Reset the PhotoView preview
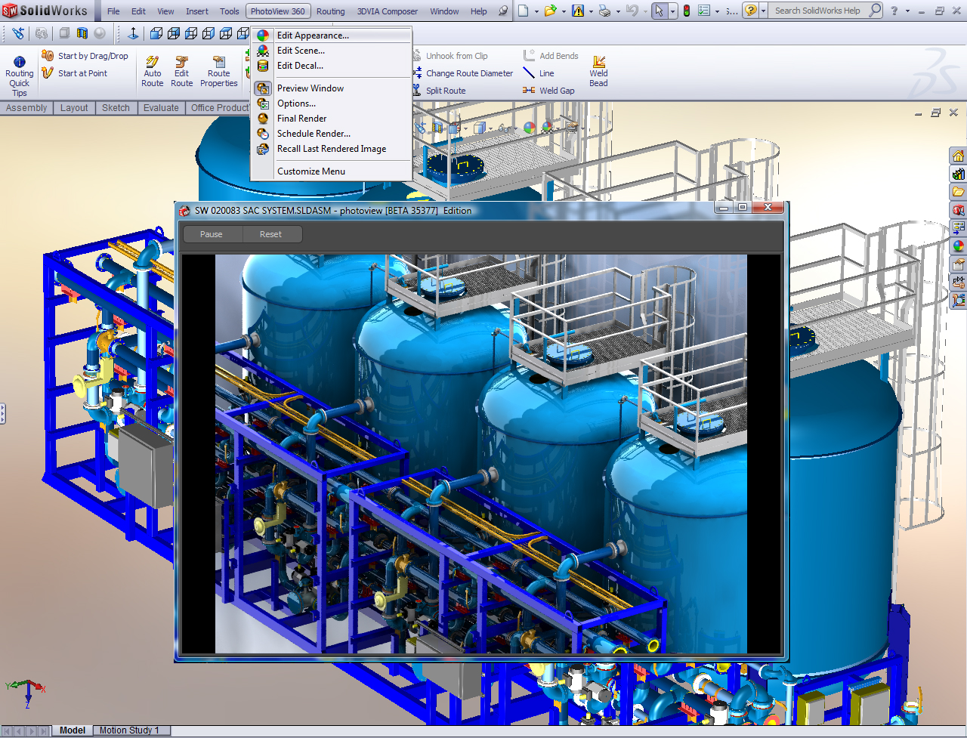Screen dimensions: 967x738 click(x=270, y=234)
